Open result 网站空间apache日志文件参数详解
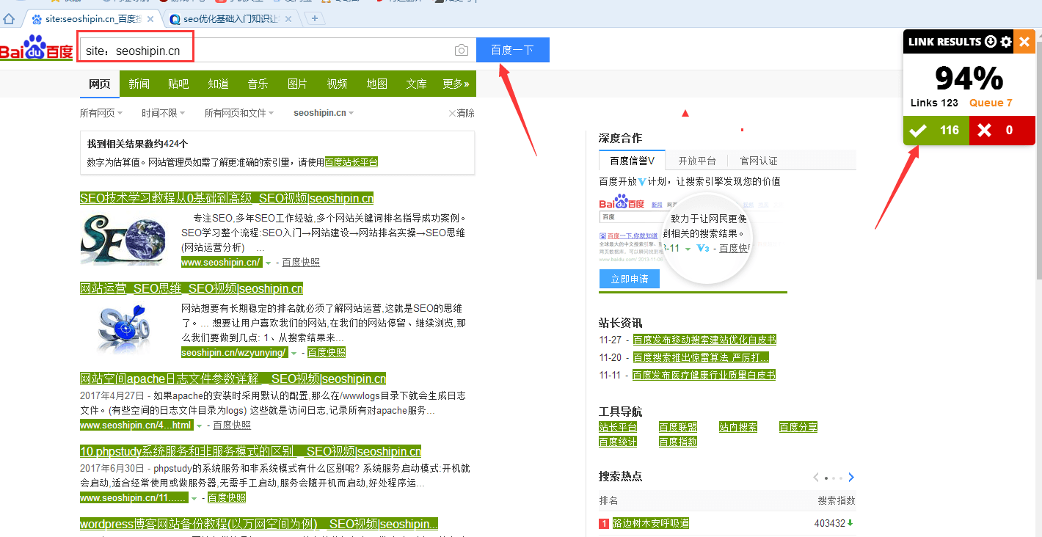Image resolution: width=1042 pixels, height=537 pixels. click(x=233, y=379)
